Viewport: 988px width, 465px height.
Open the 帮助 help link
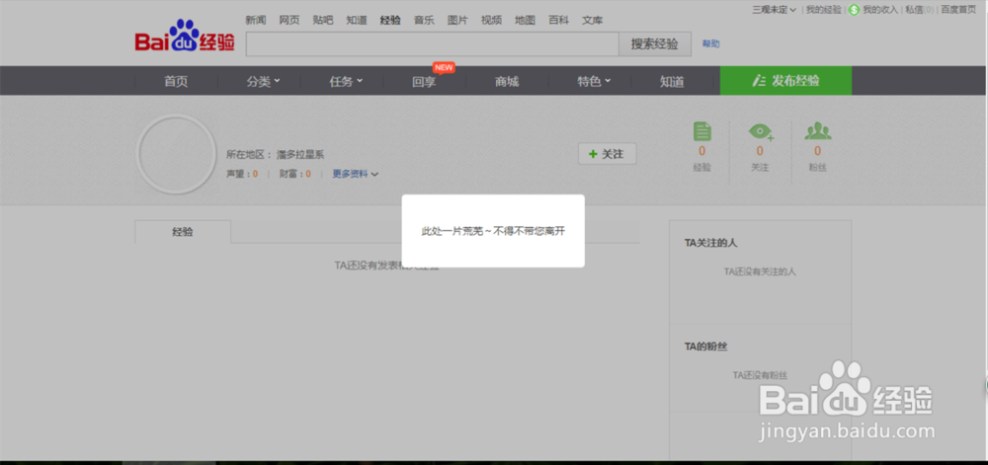[x=710, y=44]
